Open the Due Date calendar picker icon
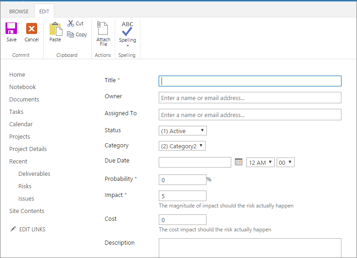The image size is (357, 258). [238, 162]
